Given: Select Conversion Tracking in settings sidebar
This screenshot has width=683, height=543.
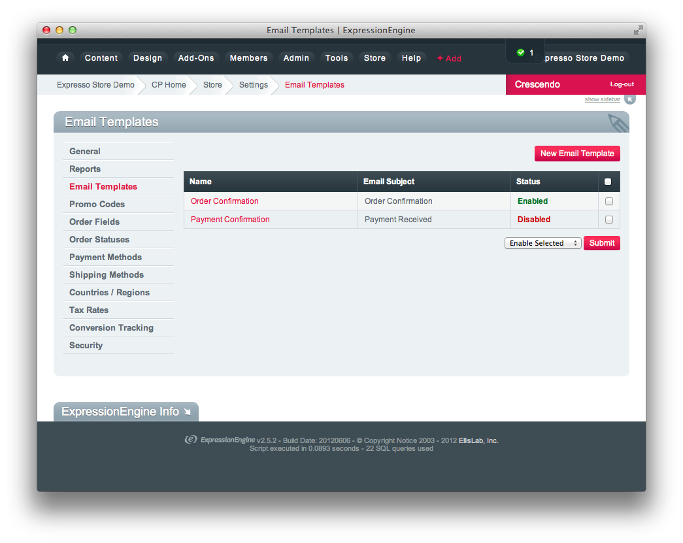Looking at the screenshot, I should click(x=118, y=327).
